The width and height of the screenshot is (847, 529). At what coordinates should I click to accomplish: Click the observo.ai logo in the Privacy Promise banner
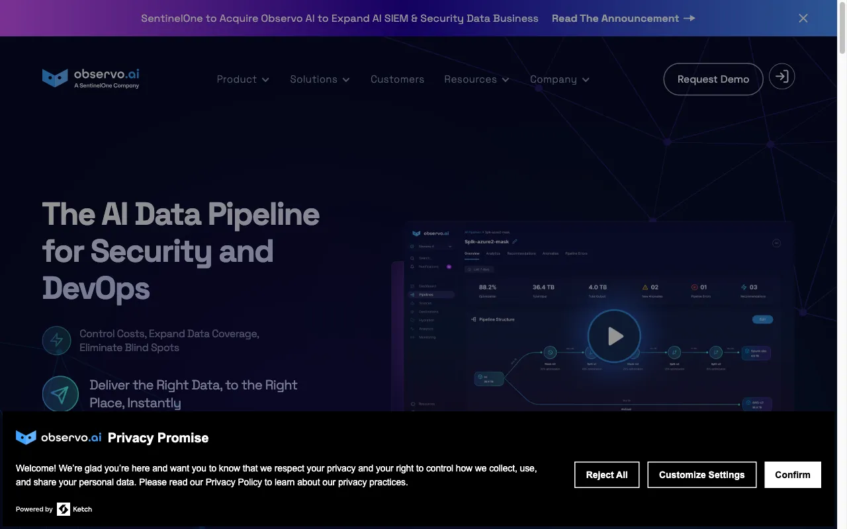(x=59, y=437)
